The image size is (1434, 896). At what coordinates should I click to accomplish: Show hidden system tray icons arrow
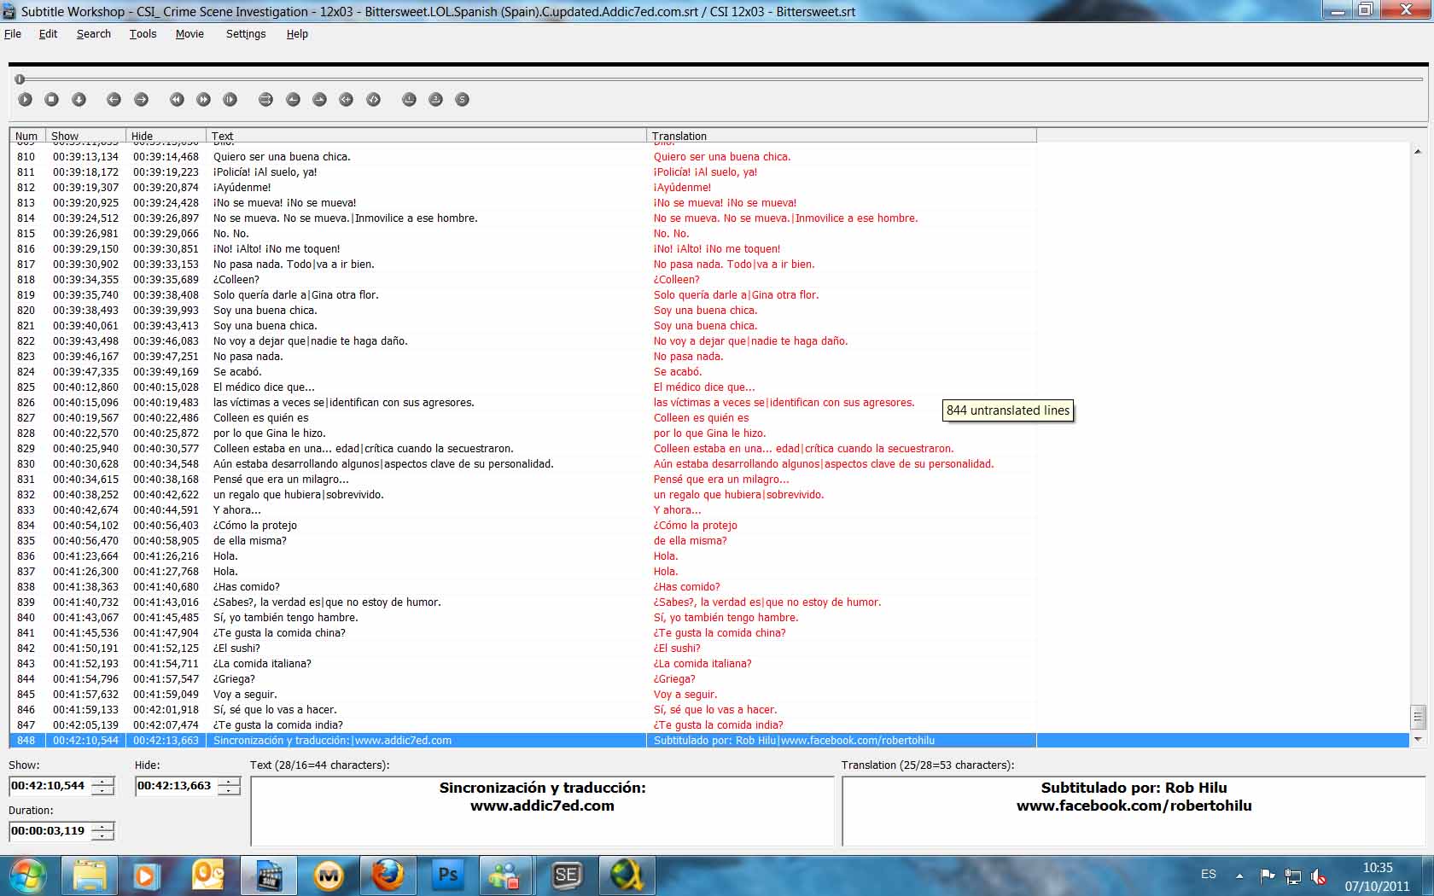(1239, 876)
